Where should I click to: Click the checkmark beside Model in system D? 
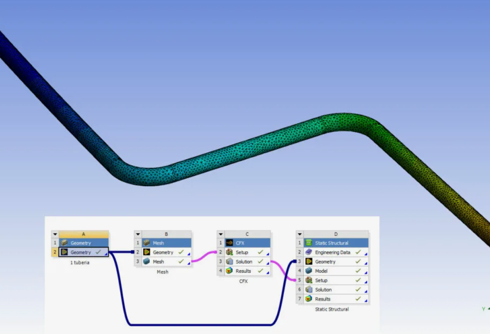[358, 270]
